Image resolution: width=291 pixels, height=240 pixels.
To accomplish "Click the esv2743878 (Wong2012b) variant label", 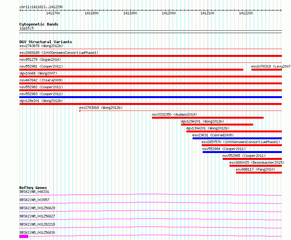I will click(x=41, y=46).
